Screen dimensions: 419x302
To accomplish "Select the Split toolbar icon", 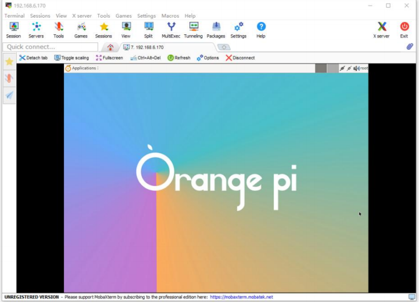I will point(148,30).
